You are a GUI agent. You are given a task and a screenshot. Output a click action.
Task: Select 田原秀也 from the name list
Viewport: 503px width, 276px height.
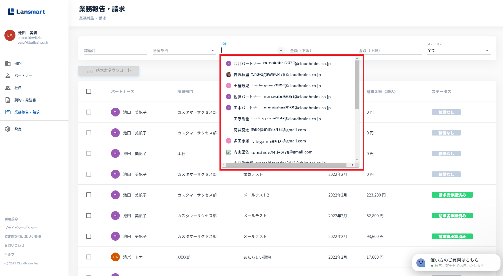[288, 119]
